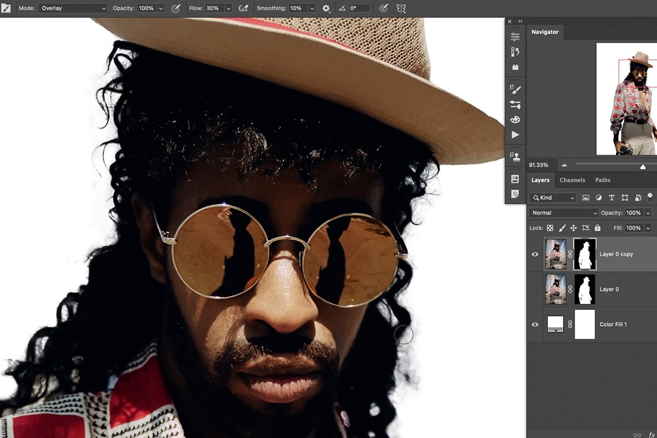The image size is (657, 438).
Task: Open the layer filter Kind dropdown
Action: click(553, 198)
